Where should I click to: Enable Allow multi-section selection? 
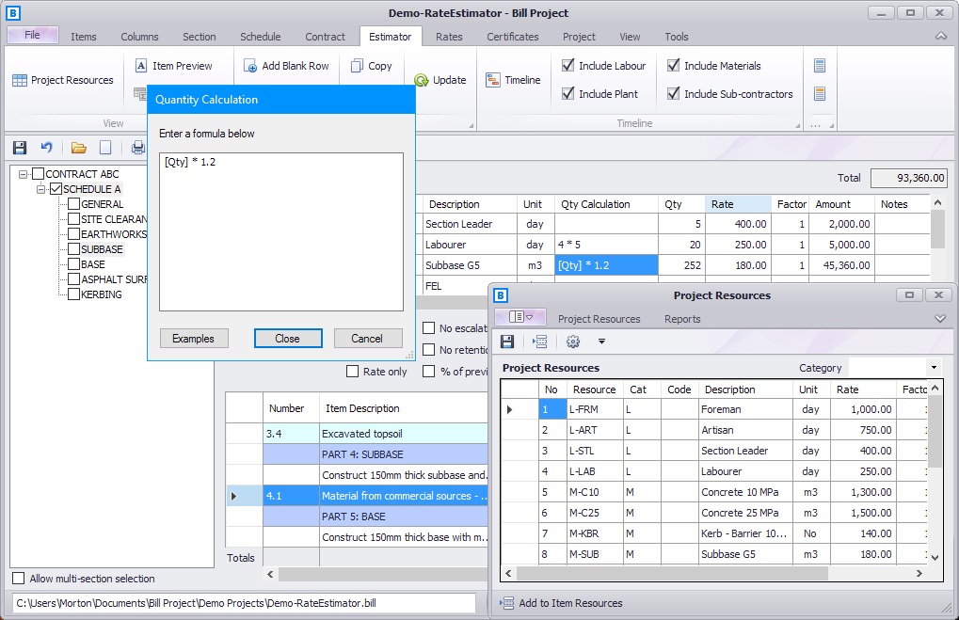[19, 579]
